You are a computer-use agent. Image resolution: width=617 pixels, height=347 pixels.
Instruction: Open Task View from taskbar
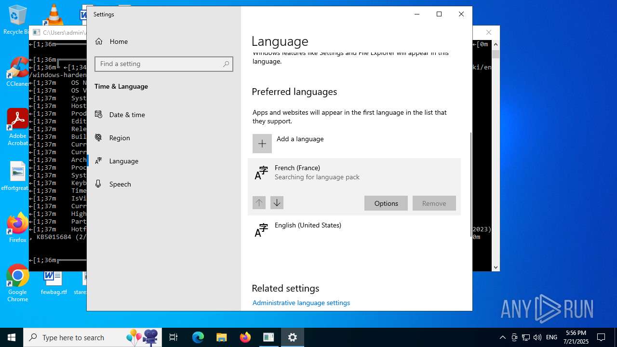(x=174, y=337)
